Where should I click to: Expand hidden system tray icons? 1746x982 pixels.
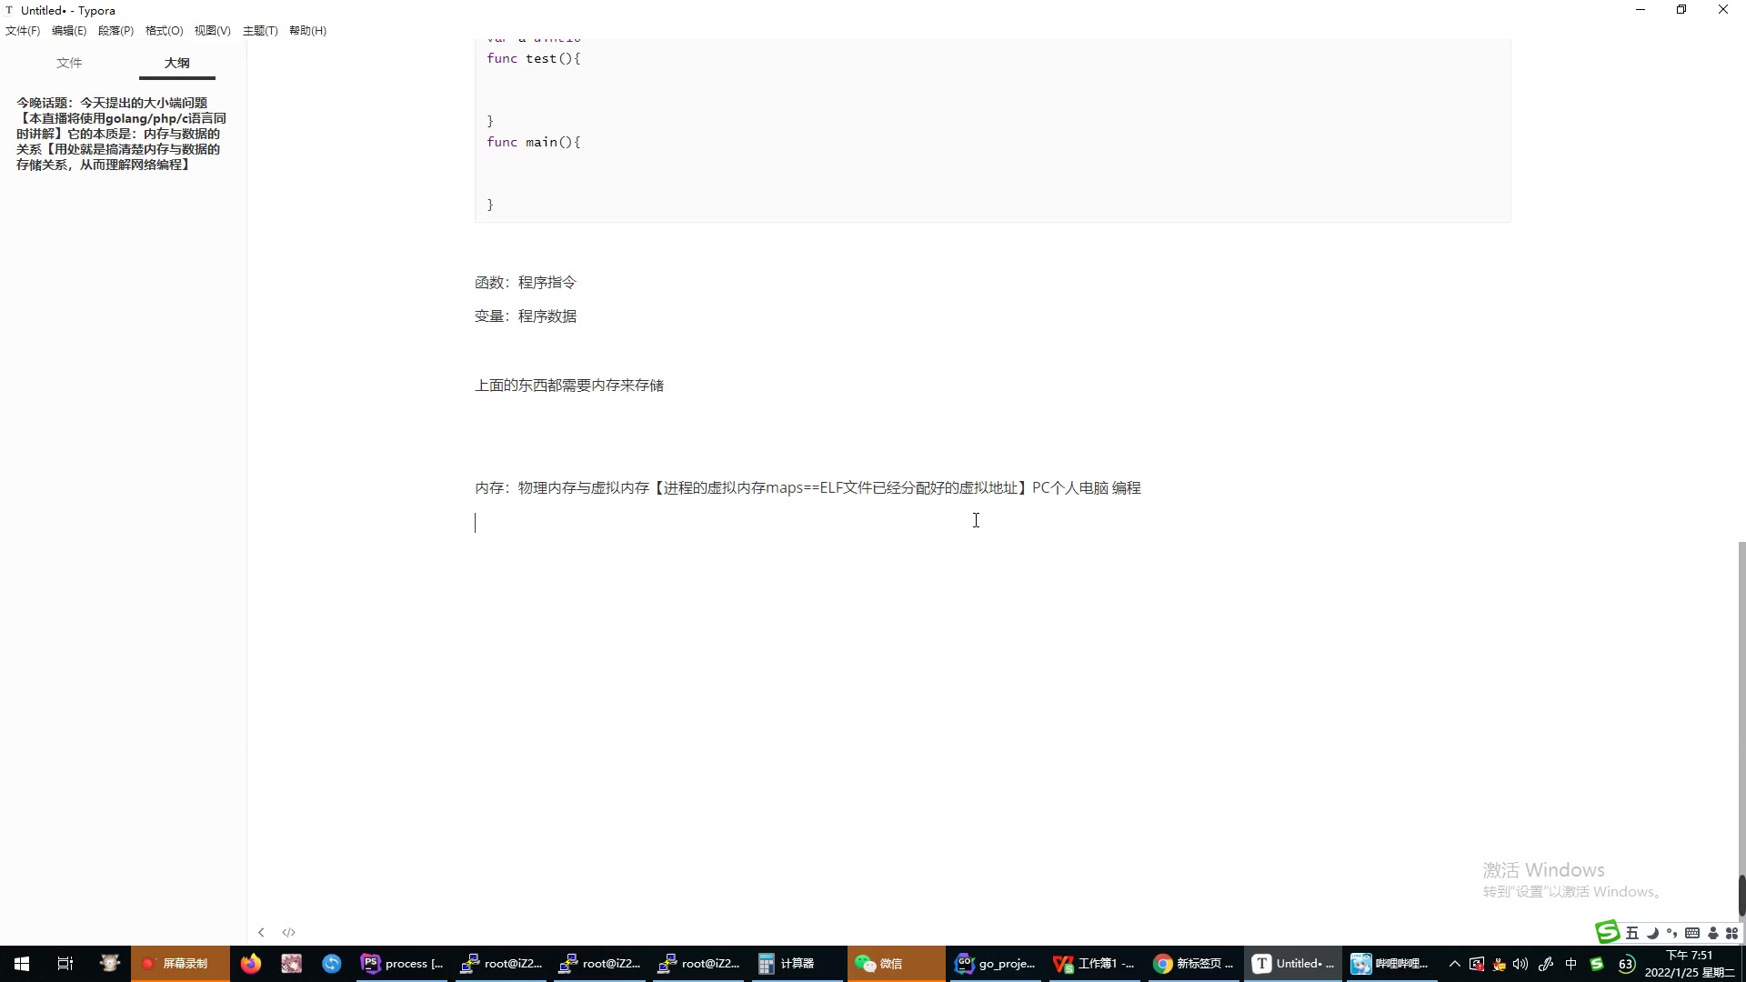click(1455, 964)
